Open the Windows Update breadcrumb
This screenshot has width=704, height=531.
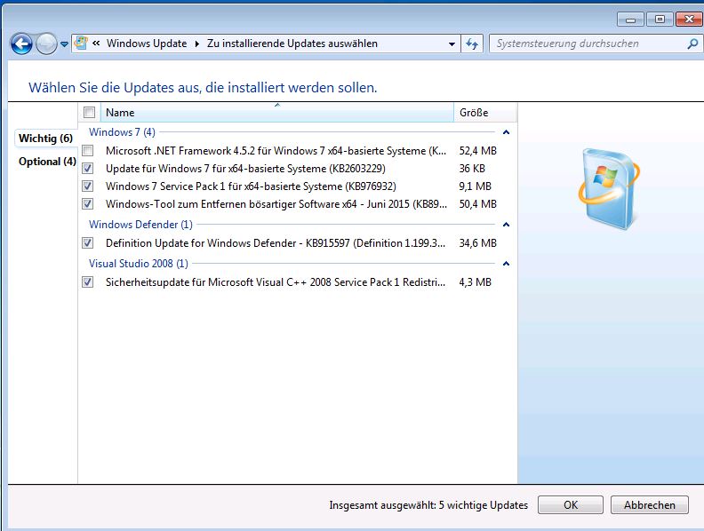147,44
